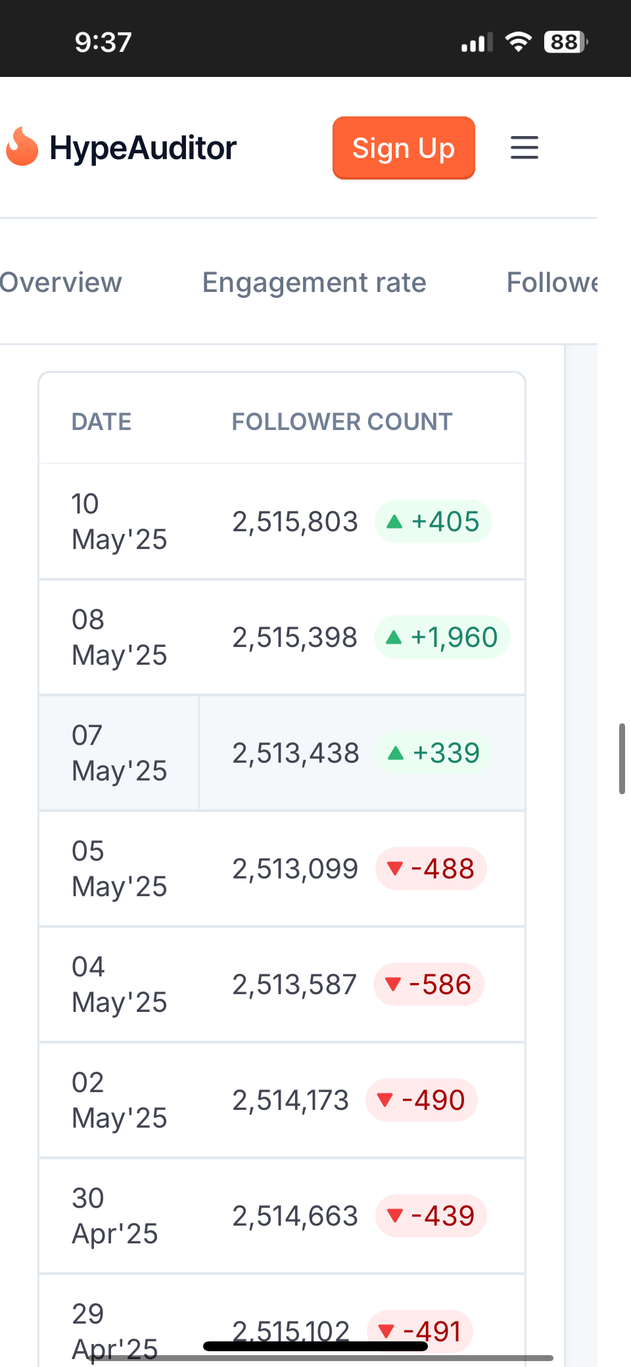Tap the cellular signal bars icon

(x=477, y=43)
